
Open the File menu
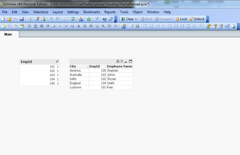(x=5, y=12)
